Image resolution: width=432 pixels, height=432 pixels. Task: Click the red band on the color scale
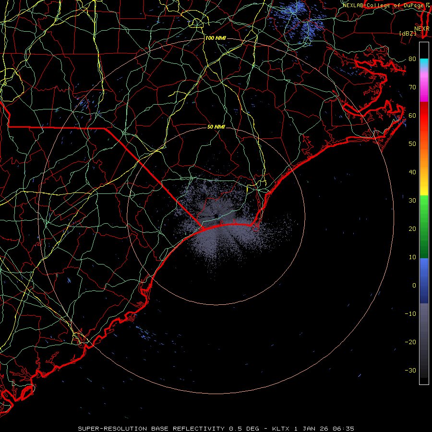[x=424, y=116]
